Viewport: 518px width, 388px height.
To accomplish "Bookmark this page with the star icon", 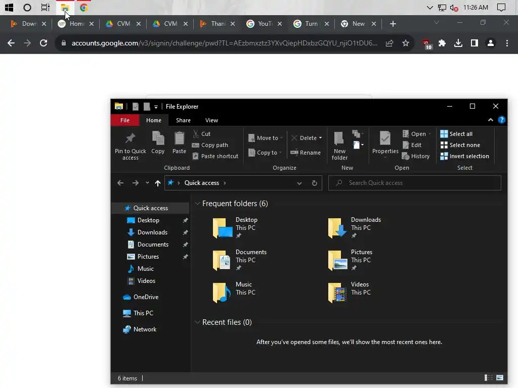I will [x=406, y=43].
